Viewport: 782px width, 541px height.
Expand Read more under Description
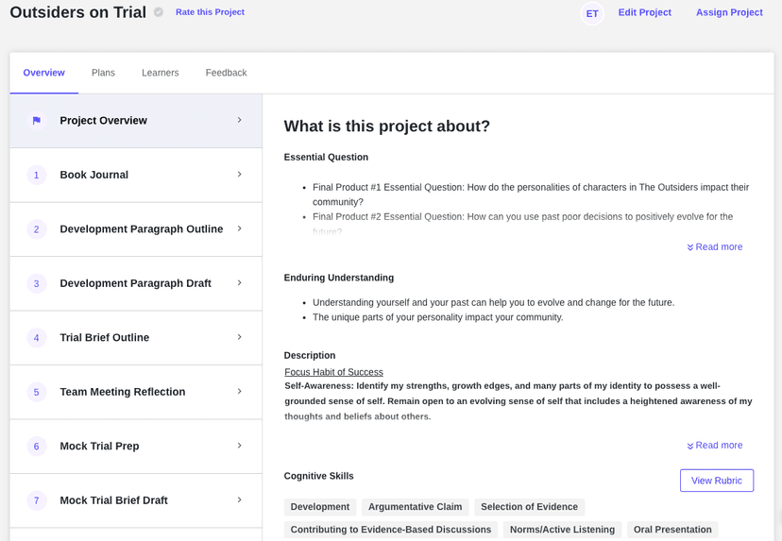715,446
